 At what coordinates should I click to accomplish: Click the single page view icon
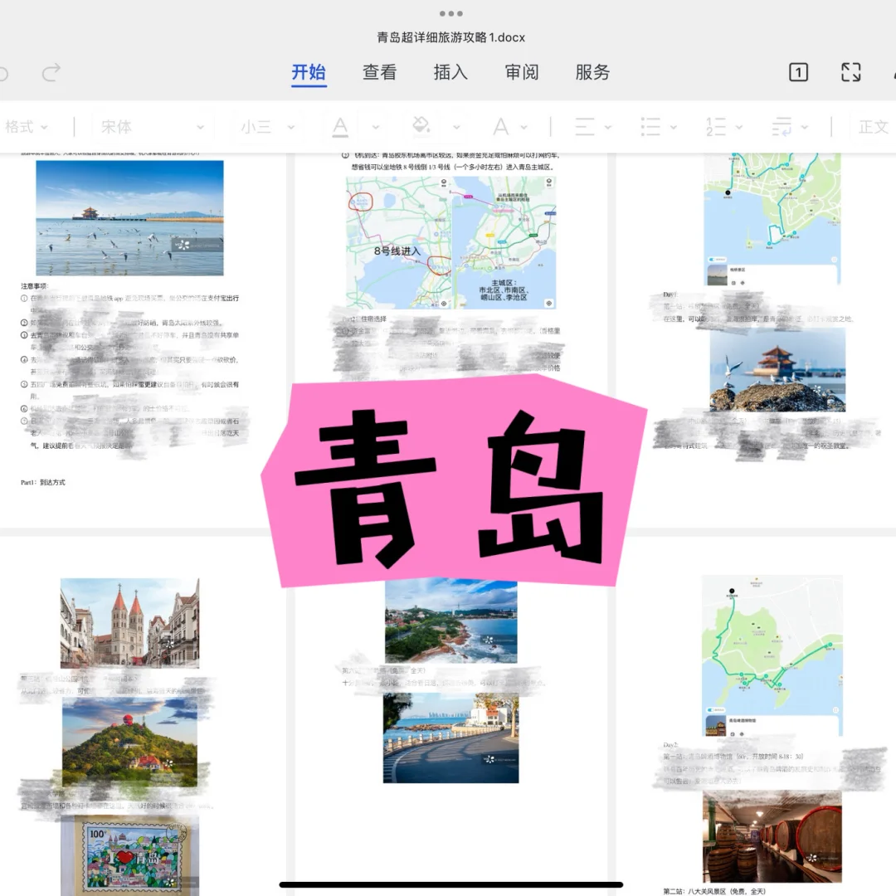pos(797,73)
